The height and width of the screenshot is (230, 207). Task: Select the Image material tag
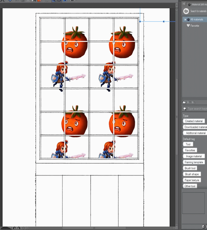click(194, 156)
